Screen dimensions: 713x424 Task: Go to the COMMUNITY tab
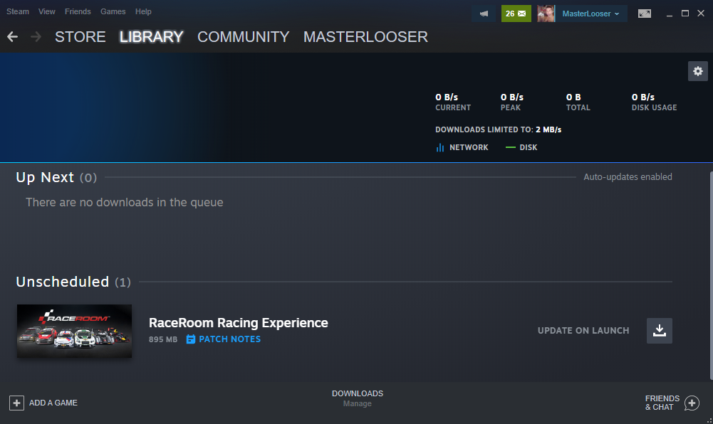(244, 37)
